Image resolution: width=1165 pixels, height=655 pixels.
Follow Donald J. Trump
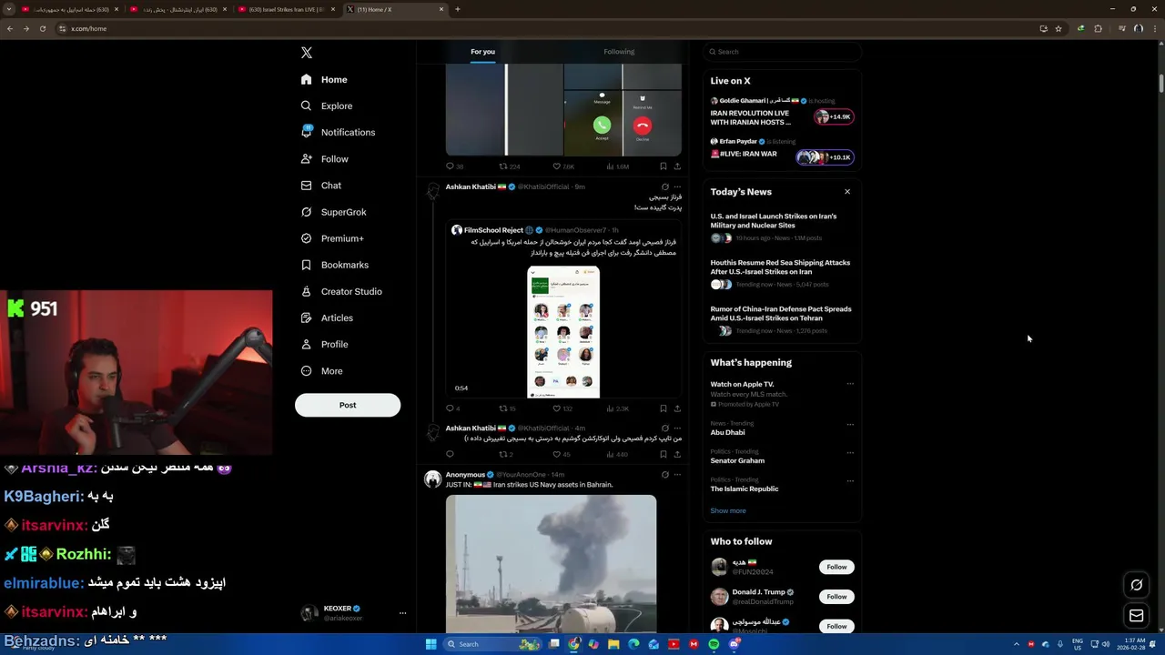pos(836,597)
